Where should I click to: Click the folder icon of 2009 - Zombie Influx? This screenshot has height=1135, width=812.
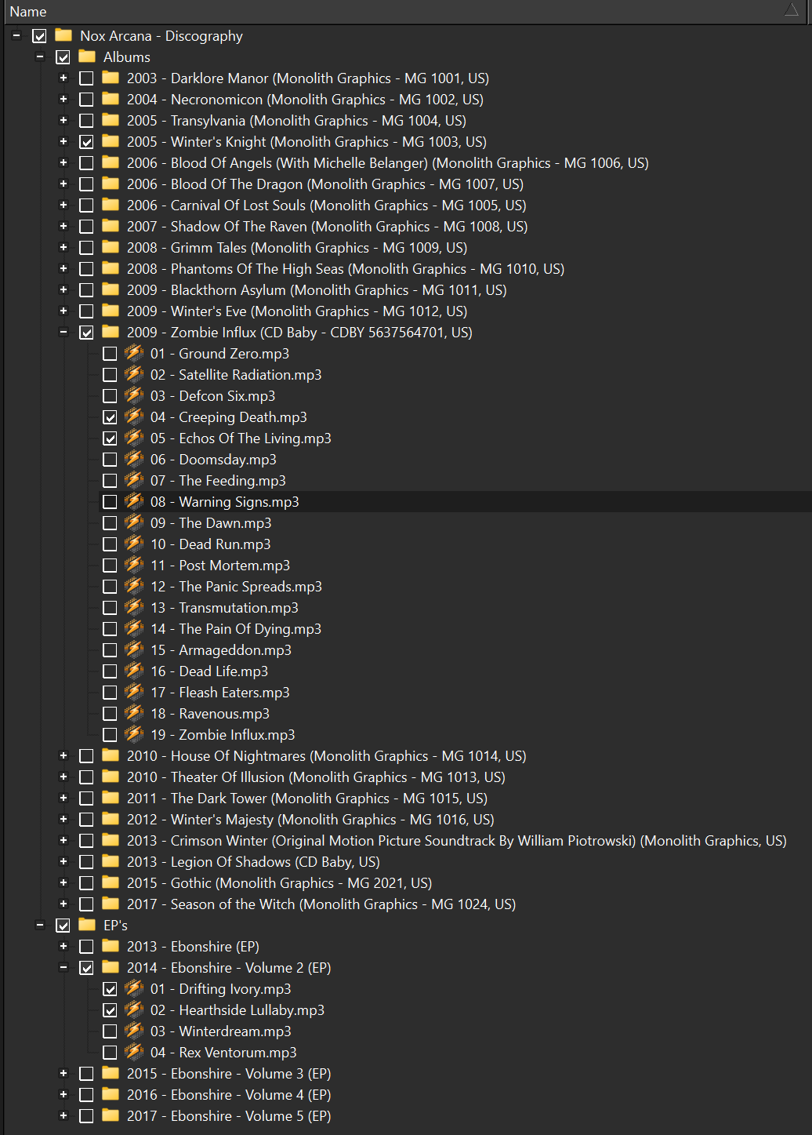click(x=111, y=332)
